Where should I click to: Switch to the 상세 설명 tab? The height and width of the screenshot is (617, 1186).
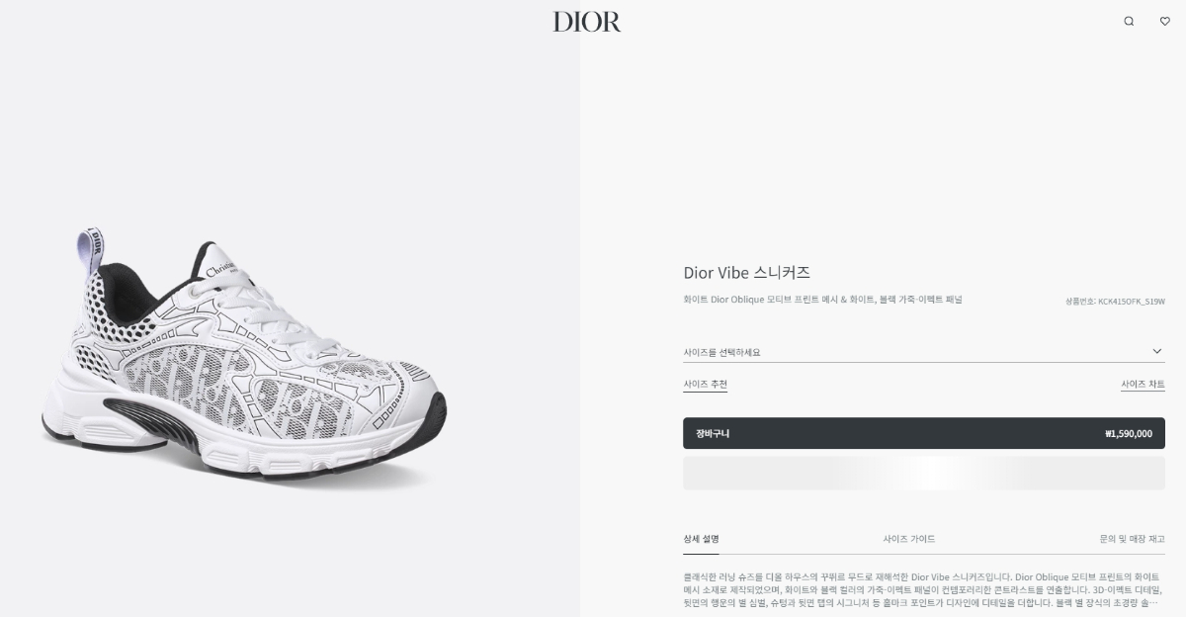pos(701,539)
